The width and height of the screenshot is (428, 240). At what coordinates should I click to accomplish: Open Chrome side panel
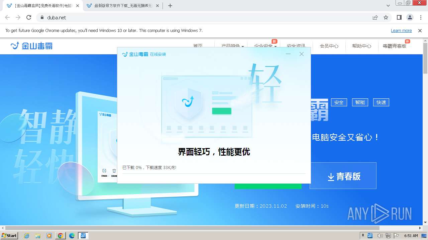399,17
